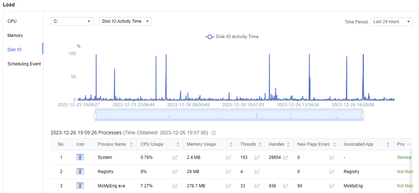Open the System handles trend chart icon
This screenshot has height=193, width=419.
(286, 157)
